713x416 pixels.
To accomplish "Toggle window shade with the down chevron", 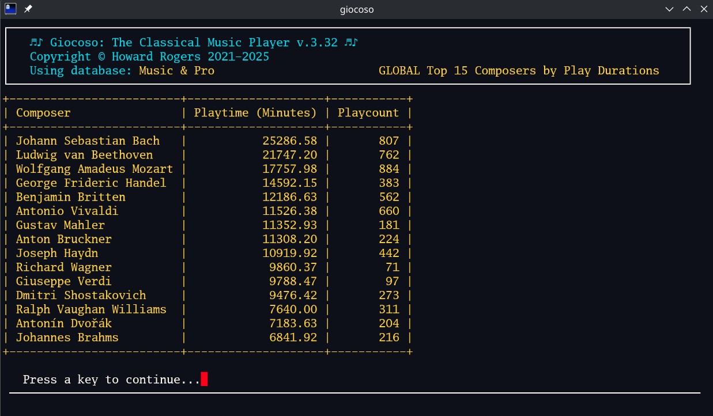I will pyautogui.click(x=669, y=9).
